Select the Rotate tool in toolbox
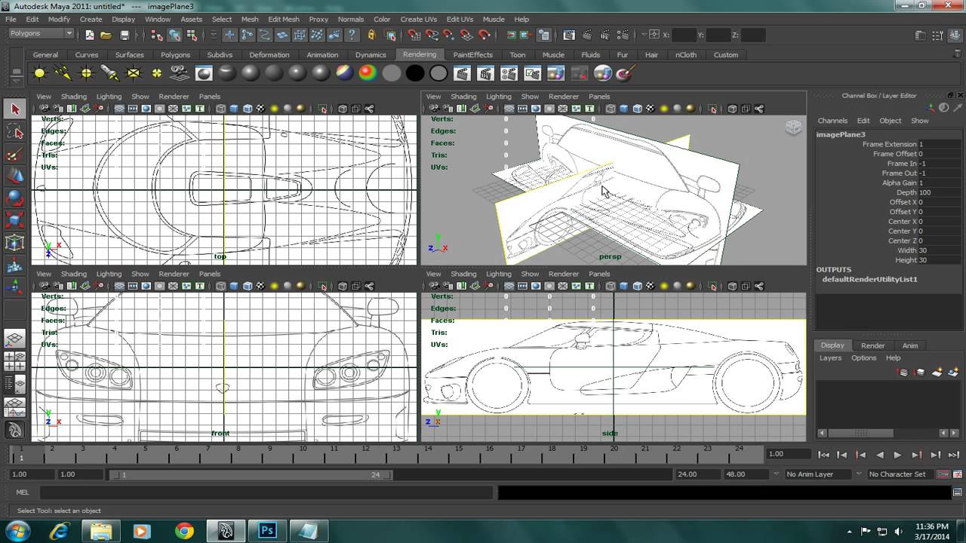Screen dimensions: 966x543 click(15, 198)
